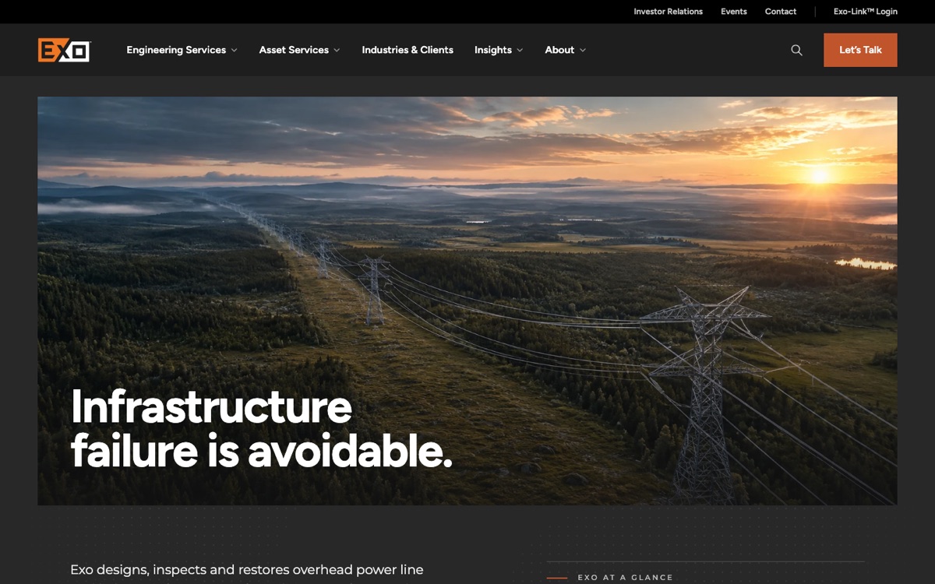
Task: Expand Asset Services chevron
Action: [x=337, y=51]
